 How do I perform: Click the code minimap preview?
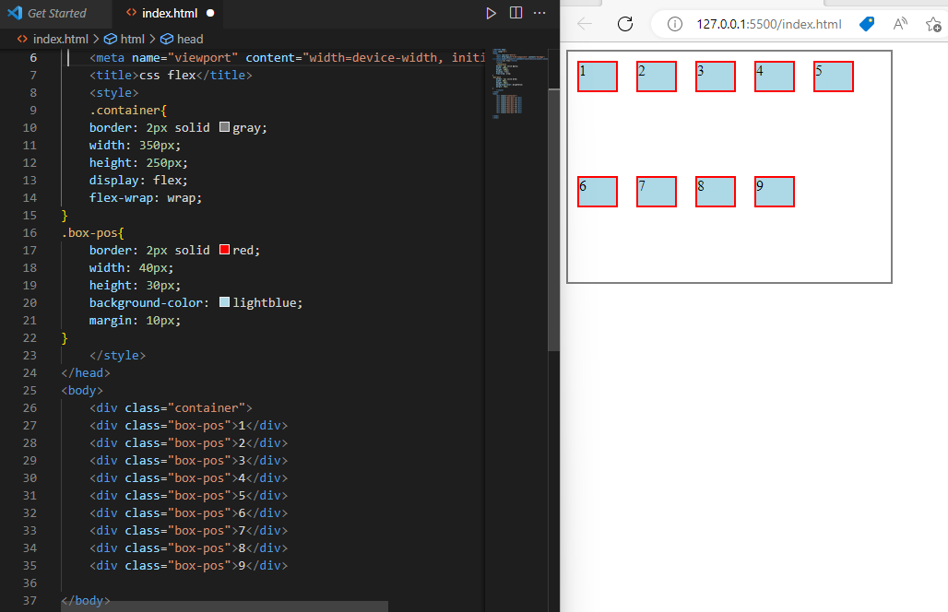click(515, 81)
